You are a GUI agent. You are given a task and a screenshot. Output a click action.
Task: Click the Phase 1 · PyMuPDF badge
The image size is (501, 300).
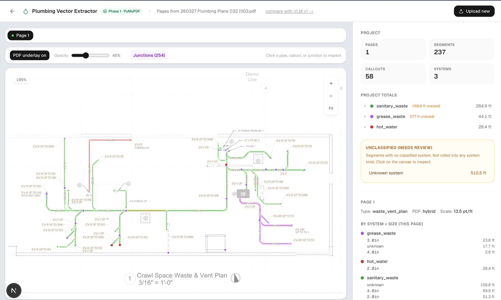click(121, 11)
